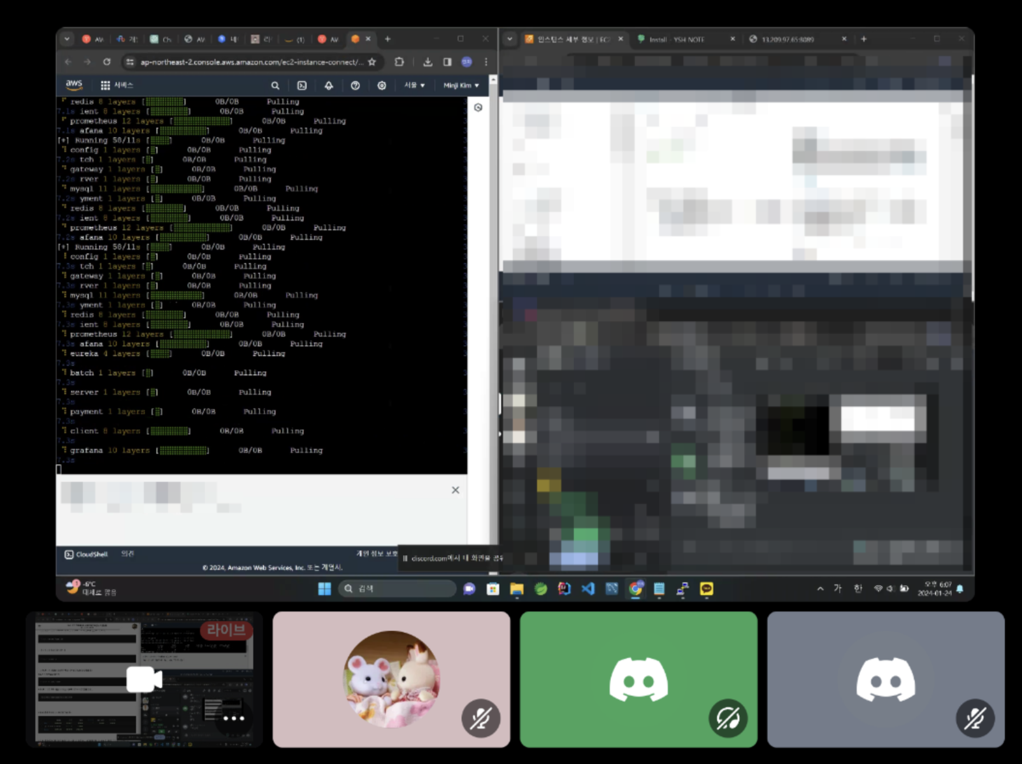Image resolution: width=1022 pixels, height=764 pixels.
Task: Click the AWS console search magnifier icon
Action: click(275, 85)
